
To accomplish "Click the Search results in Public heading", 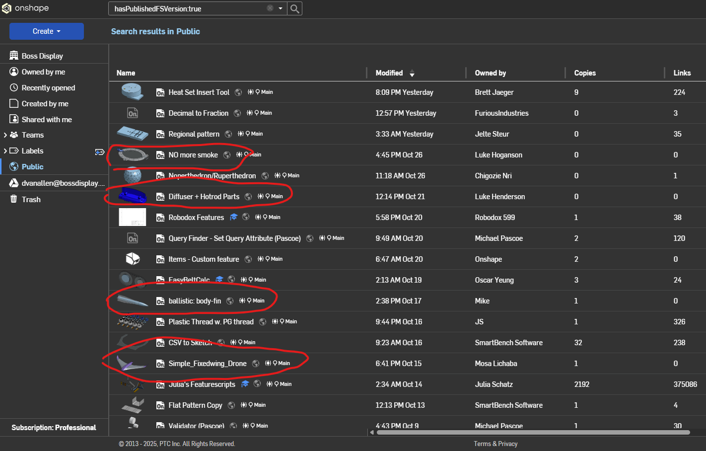I will tap(155, 31).
